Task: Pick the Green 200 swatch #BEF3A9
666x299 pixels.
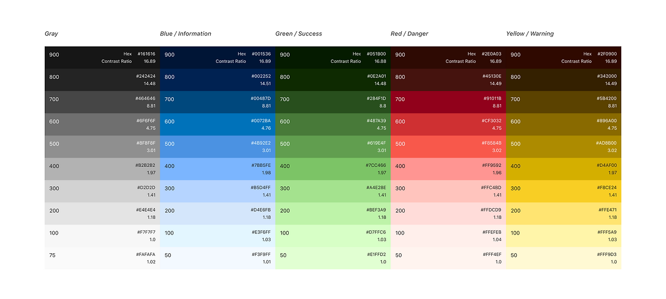Action: coord(333,214)
